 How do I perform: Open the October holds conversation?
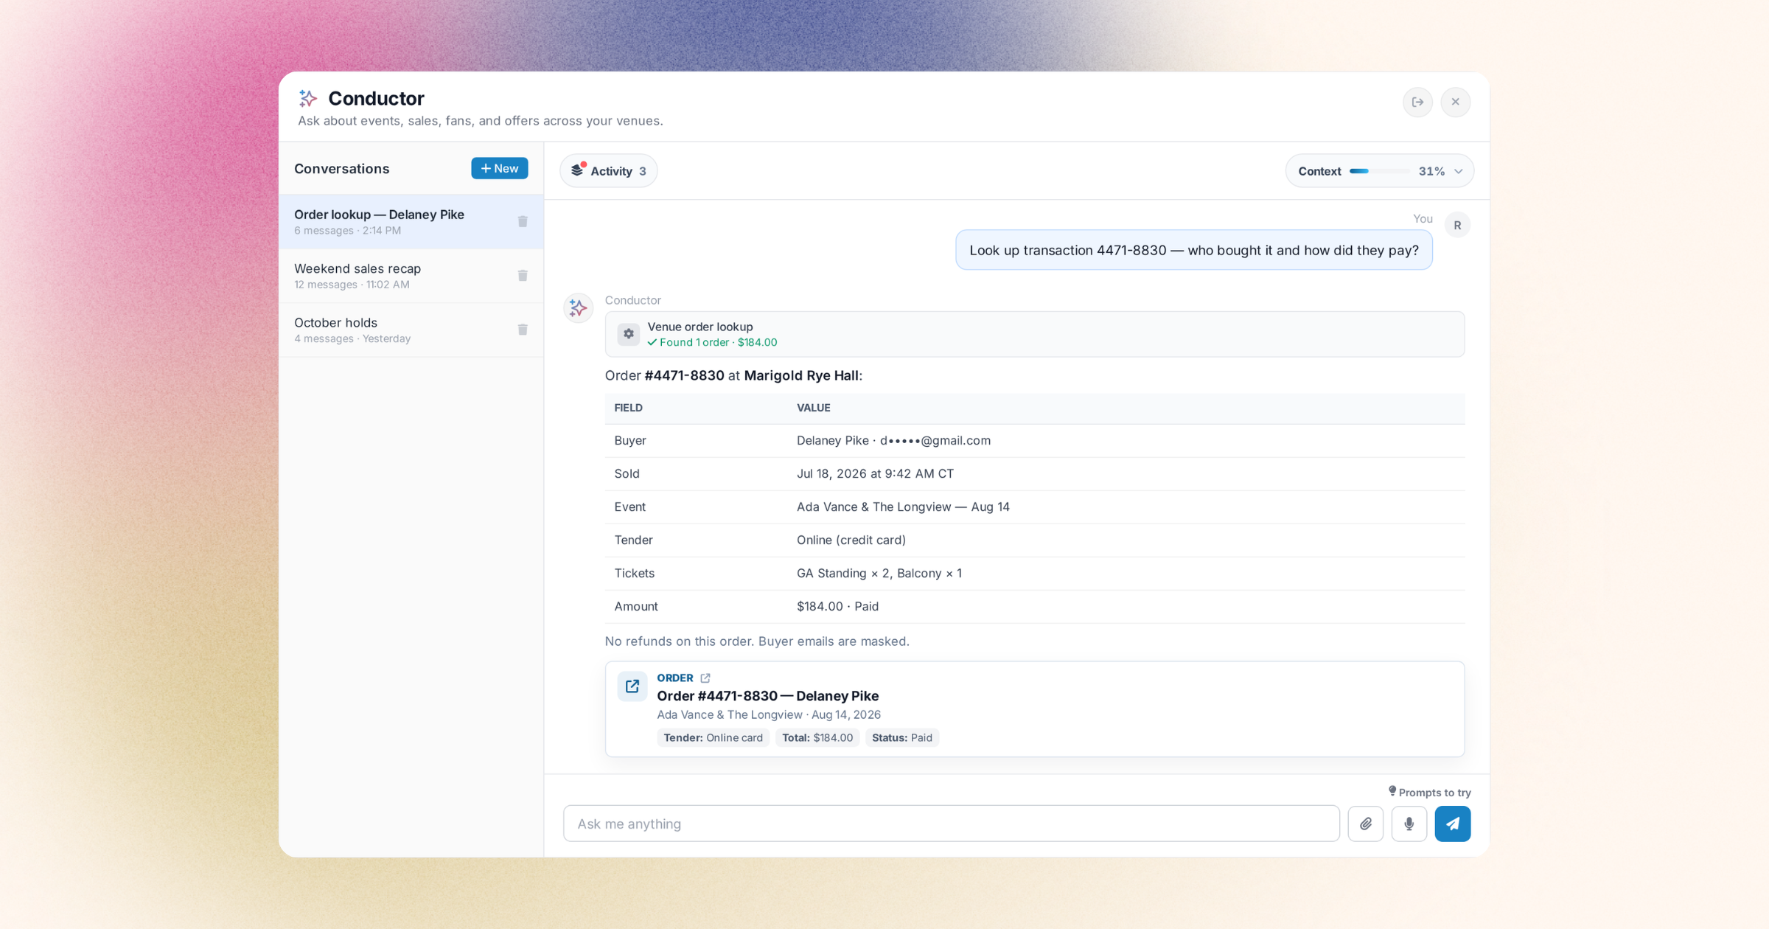point(411,330)
